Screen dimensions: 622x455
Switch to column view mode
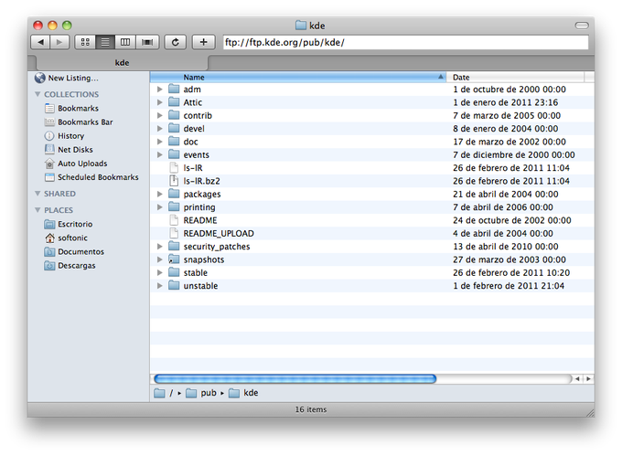click(x=125, y=42)
